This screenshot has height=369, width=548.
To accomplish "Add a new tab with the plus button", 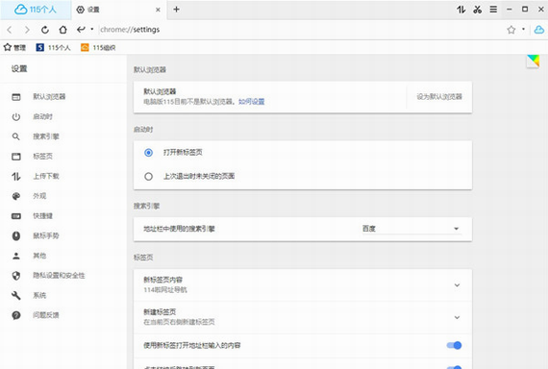I will click(177, 10).
